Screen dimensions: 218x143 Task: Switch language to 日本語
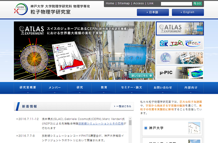(153, 12)
